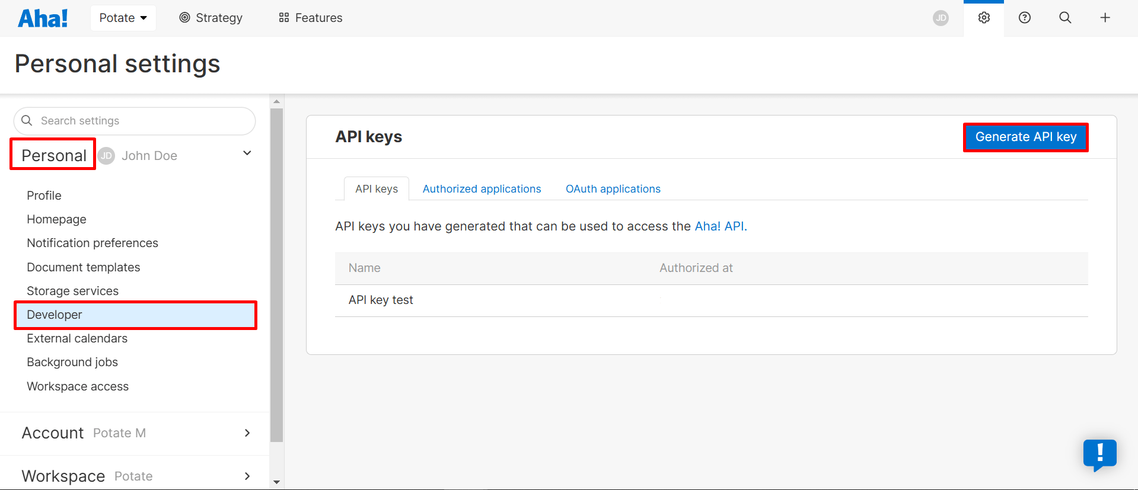Open the Aha! API link
Screen dimensions: 1138x490
pos(719,226)
